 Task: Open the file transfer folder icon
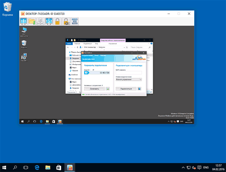pos(32,21)
